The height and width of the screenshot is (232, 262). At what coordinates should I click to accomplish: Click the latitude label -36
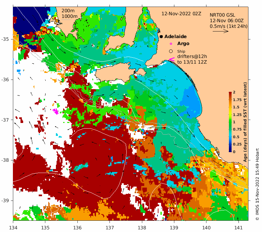[5, 80]
